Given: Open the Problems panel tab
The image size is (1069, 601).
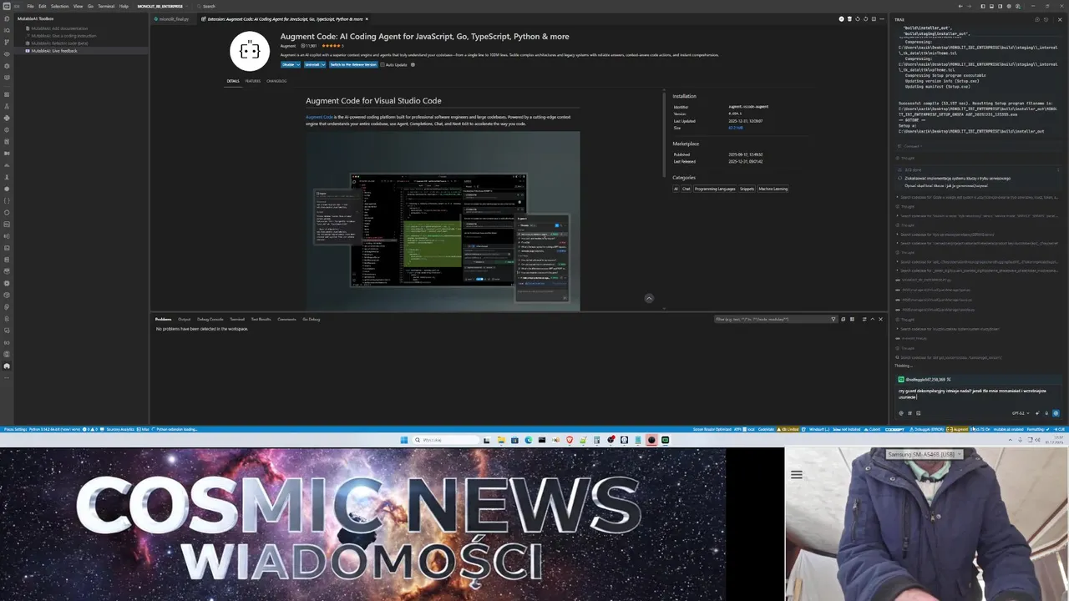Looking at the screenshot, I should pyautogui.click(x=163, y=319).
